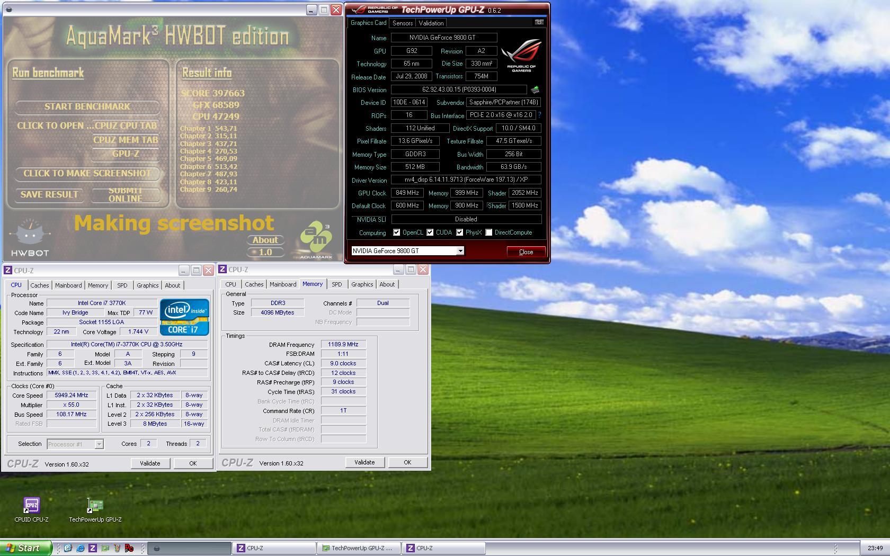Image resolution: width=890 pixels, height=556 pixels.
Task: Click the BIOS save chip icon in GPU-Z
Action: pos(535,89)
